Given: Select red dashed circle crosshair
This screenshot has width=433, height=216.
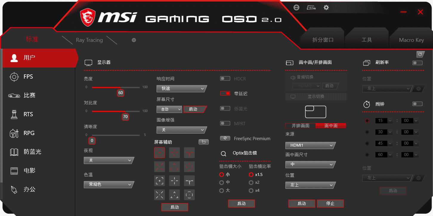Looking at the screenshot, I should tap(189, 166).
